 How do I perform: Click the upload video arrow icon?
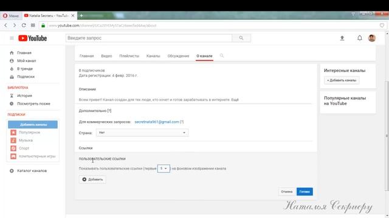pos(342,38)
